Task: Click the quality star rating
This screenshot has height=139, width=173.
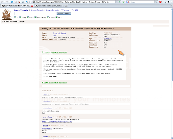Action: (x=108, y=33)
